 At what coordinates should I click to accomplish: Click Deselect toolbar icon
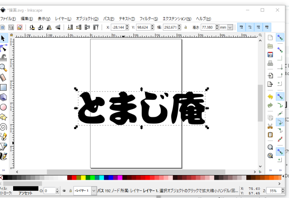(20, 27)
